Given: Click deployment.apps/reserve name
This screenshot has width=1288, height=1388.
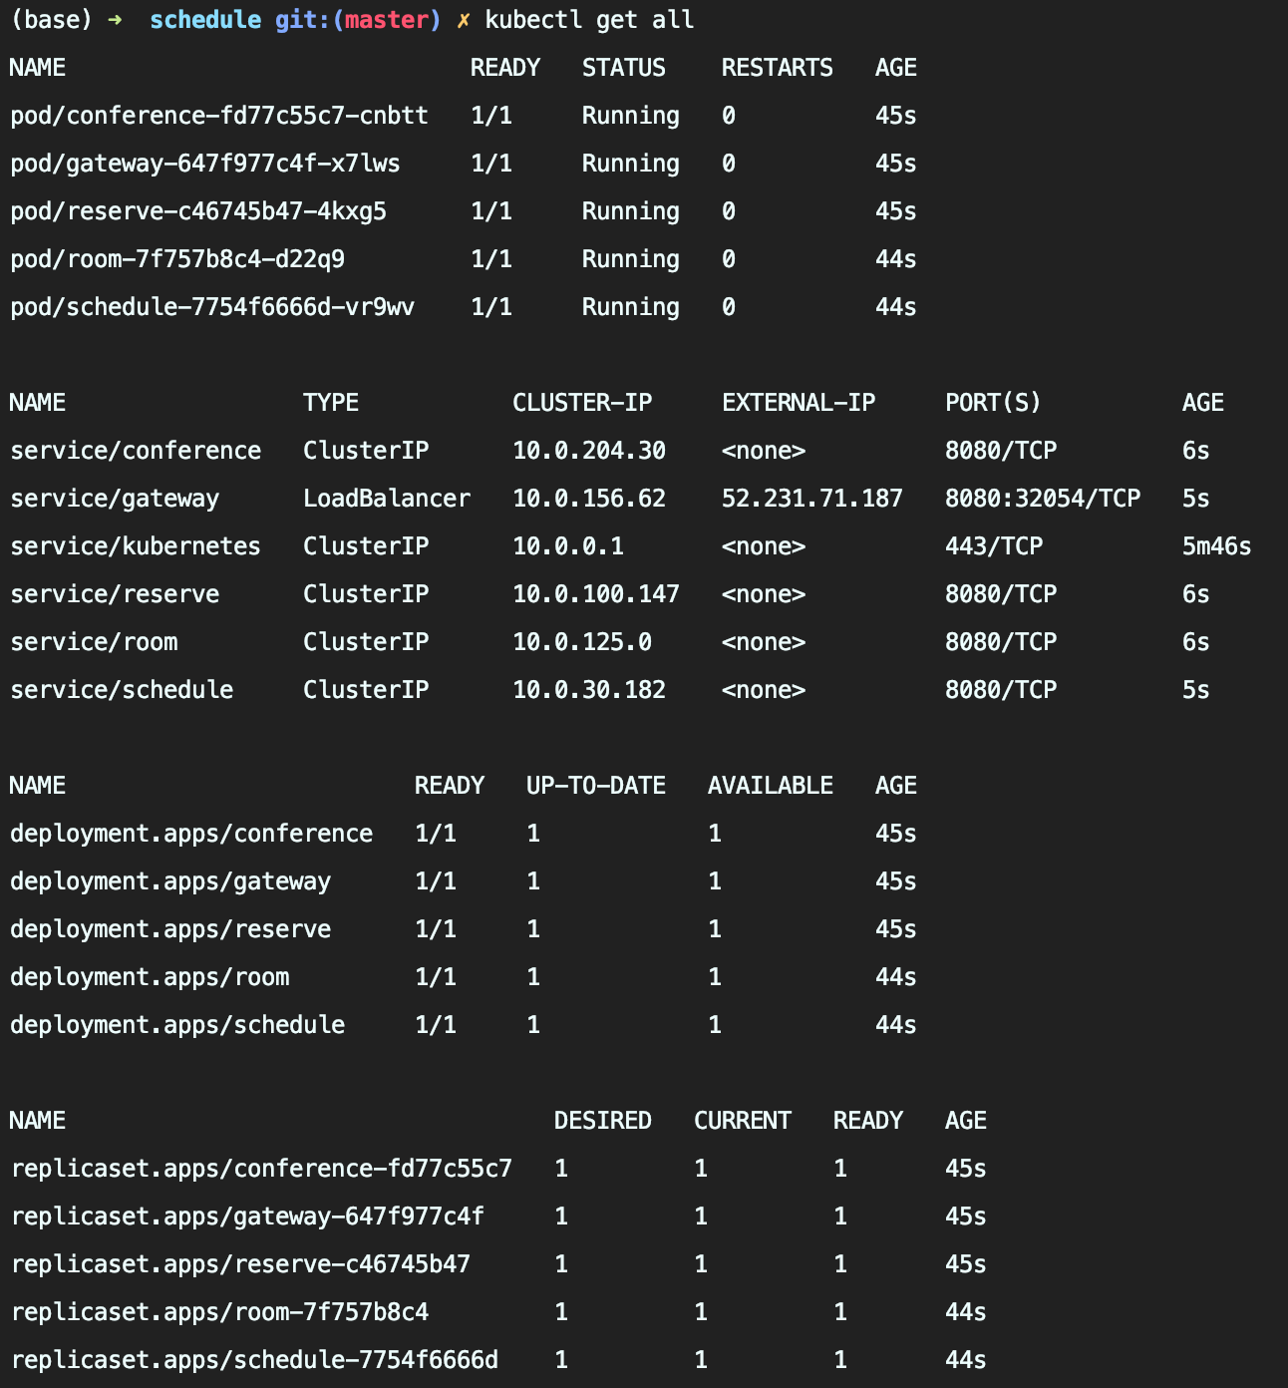Looking at the screenshot, I should (x=170, y=929).
